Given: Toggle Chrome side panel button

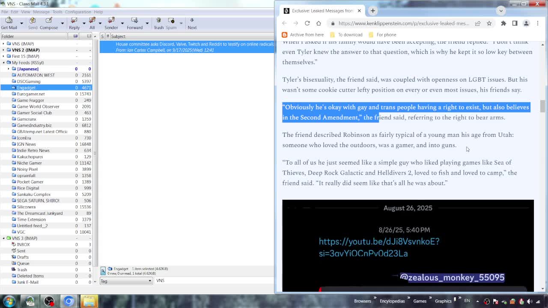Looking at the screenshot, I should tap(515, 23).
